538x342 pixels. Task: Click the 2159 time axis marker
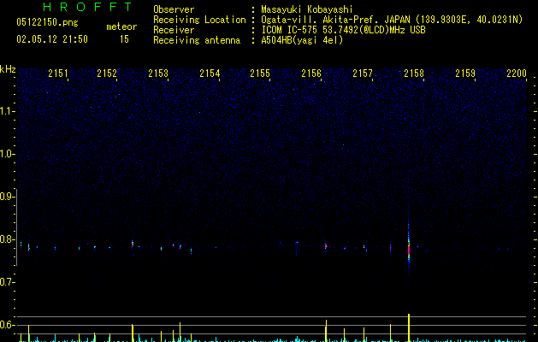(x=465, y=74)
